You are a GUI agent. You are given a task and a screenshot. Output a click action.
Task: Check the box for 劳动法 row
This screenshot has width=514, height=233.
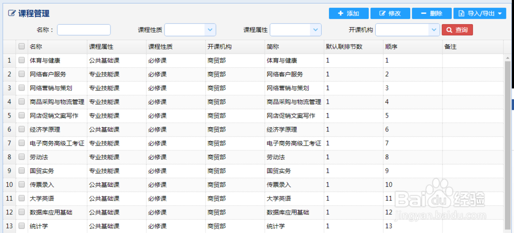point(22,157)
